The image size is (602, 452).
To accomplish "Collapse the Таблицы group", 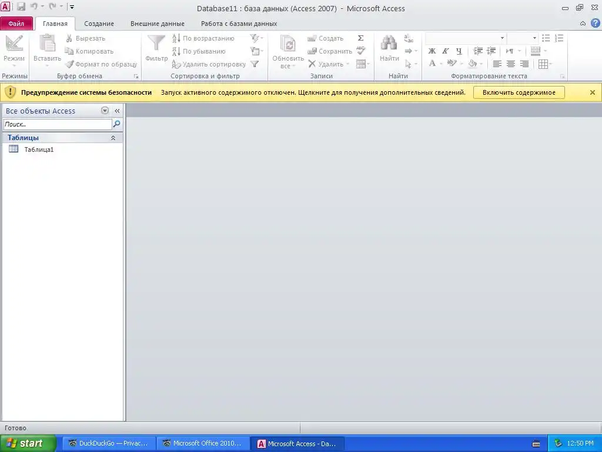I will click(x=113, y=138).
